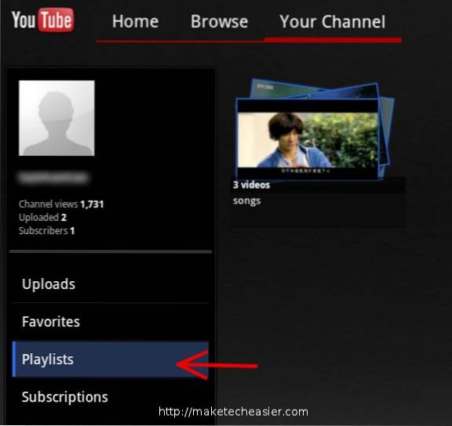Click the "songs" playlist title
The image size is (452, 426).
click(x=246, y=200)
